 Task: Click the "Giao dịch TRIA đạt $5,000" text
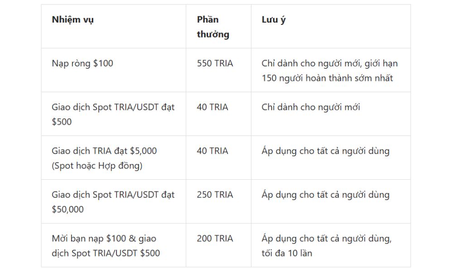[x=104, y=151]
